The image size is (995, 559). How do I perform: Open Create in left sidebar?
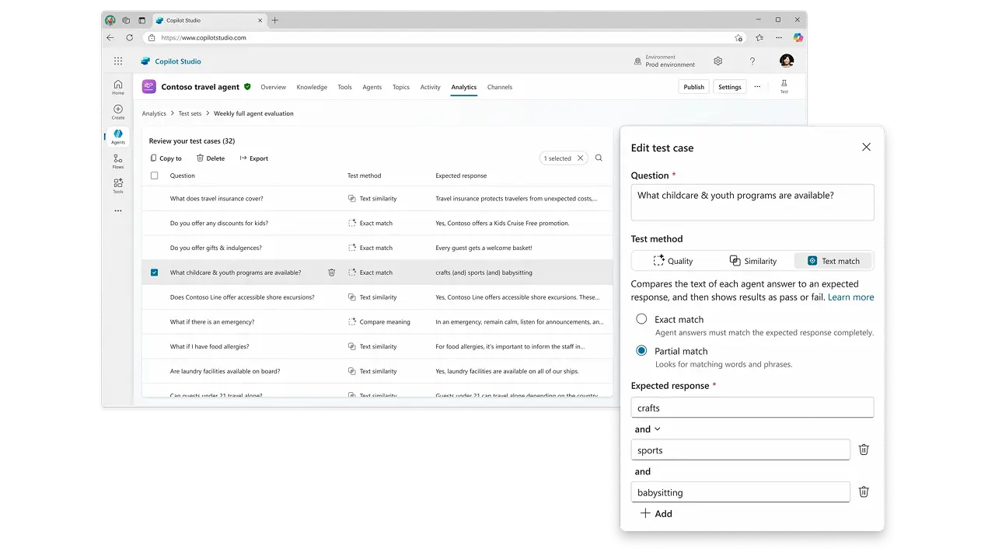click(118, 112)
